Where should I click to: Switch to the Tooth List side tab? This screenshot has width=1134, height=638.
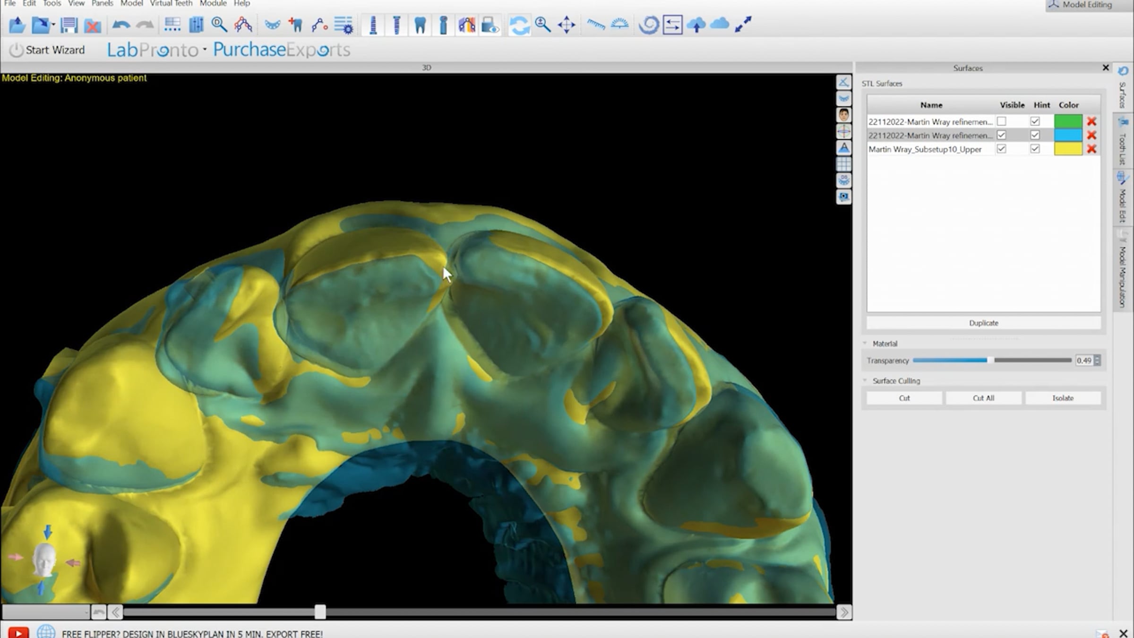[x=1123, y=142]
